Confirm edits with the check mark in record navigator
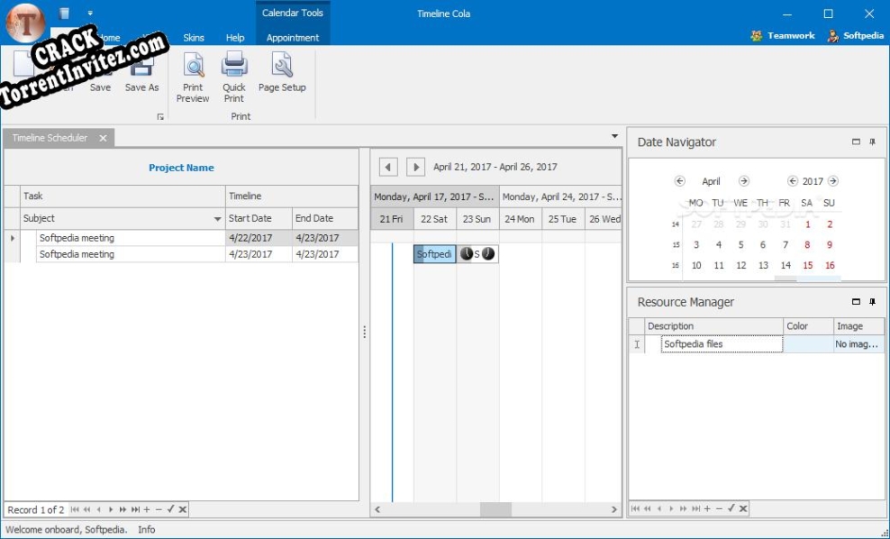The width and height of the screenshot is (890, 539). (168, 509)
